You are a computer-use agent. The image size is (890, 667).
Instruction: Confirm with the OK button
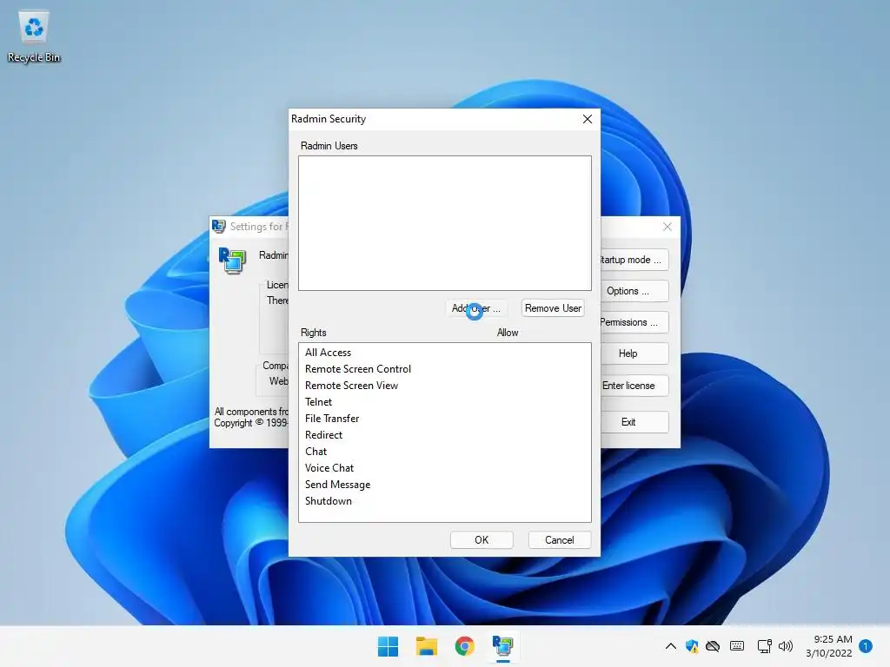point(482,540)
